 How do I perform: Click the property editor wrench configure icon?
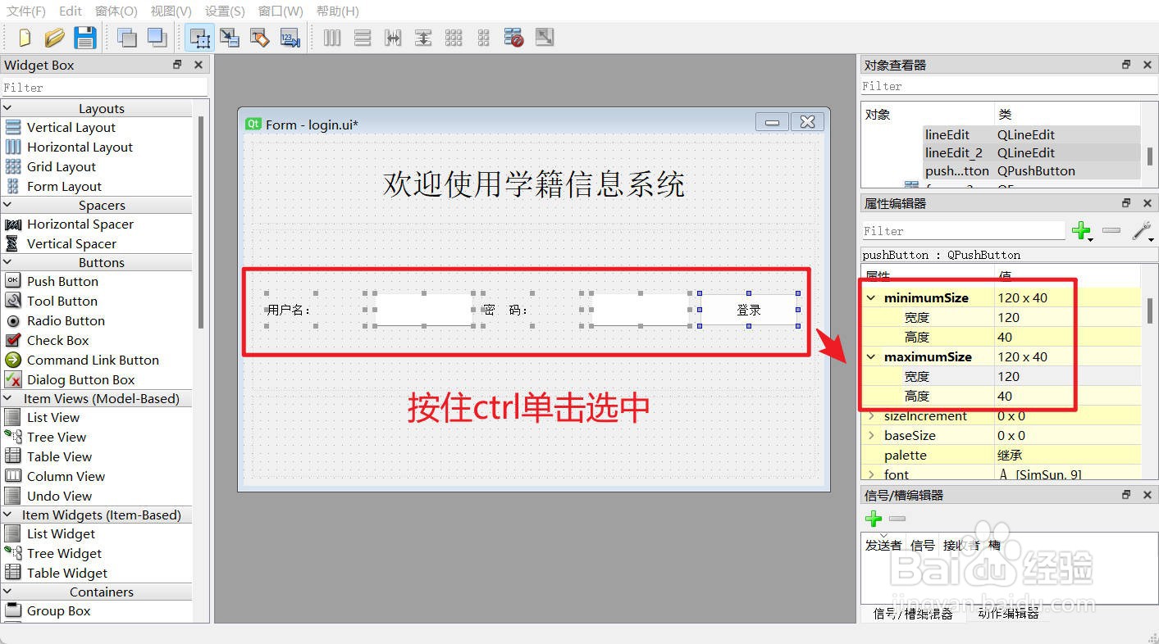coord(1141,230)
